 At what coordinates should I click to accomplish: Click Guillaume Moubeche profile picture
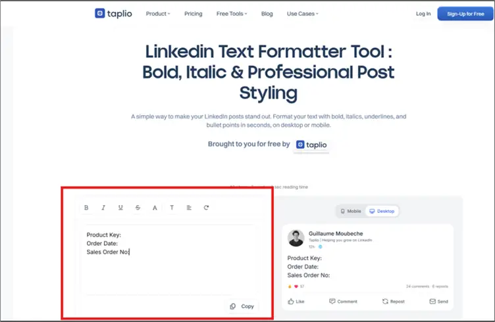pyautogui.click(x=296, y=238)
